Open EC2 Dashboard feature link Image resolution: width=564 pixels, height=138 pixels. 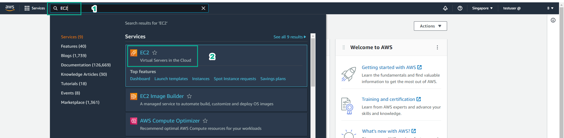140,79
